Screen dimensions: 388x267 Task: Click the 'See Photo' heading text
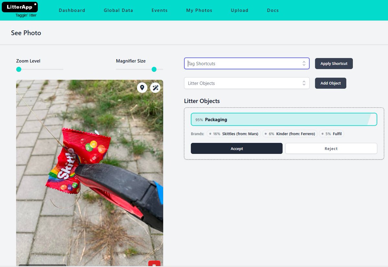tap(26, 33)
